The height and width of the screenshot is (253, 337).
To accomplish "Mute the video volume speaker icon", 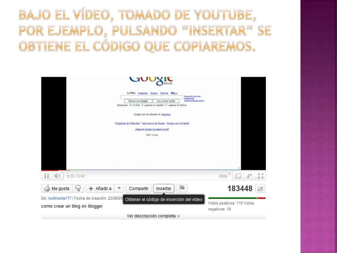I will click(57, 176).
